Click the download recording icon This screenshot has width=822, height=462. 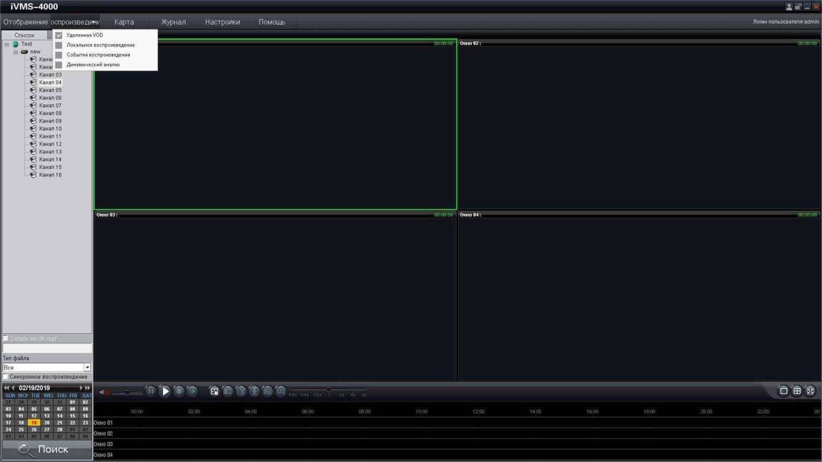(x=254, y=391)
